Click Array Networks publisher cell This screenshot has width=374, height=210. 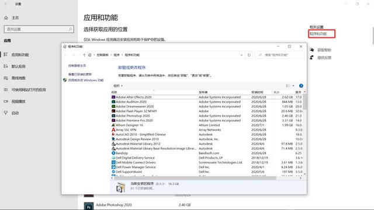point(210,129)
